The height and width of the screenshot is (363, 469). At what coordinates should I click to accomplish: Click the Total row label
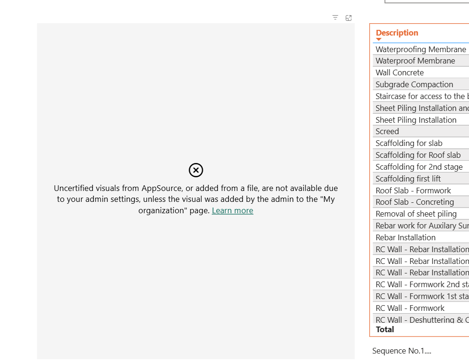click(385, 329)
